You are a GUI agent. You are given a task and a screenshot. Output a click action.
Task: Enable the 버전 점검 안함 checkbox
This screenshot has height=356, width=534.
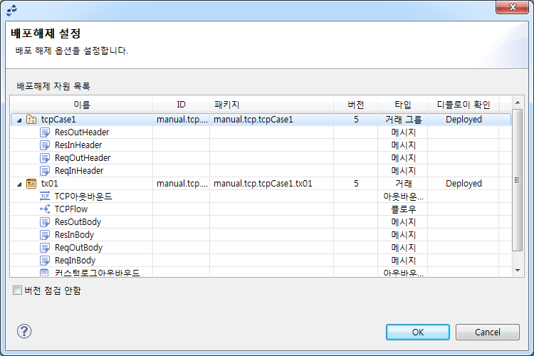(x=17, y=290)
